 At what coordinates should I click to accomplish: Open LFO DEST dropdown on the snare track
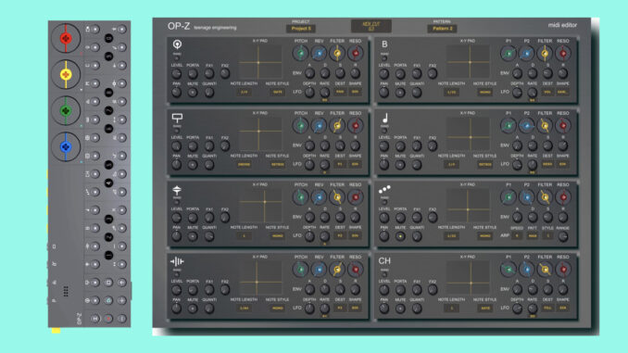(340, 164)
